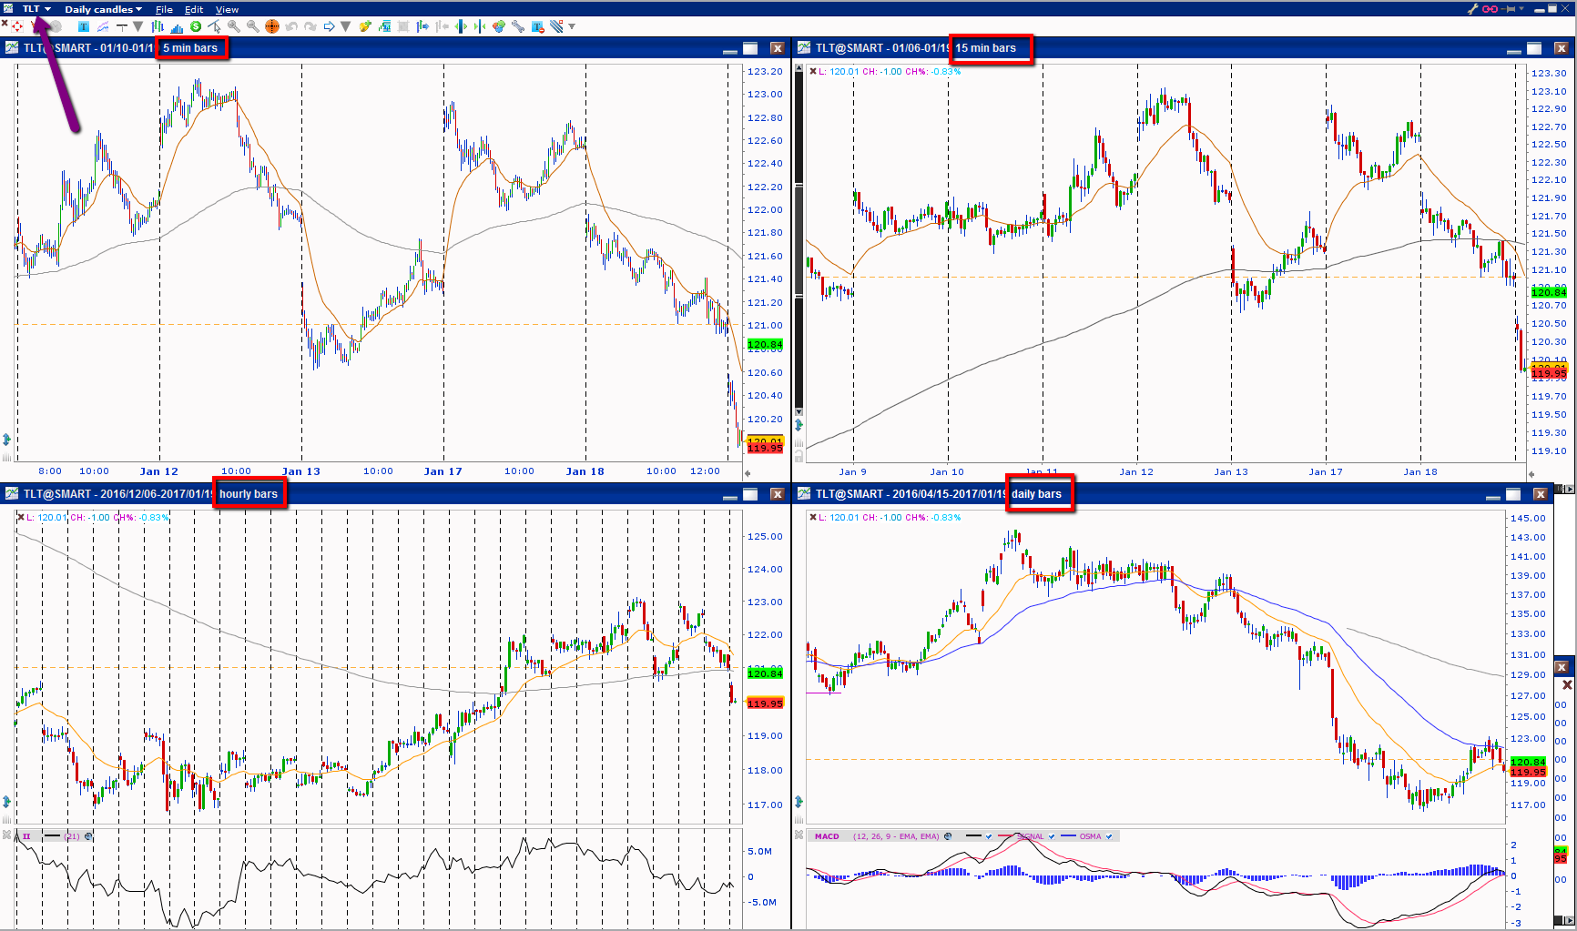
Task: Click the line chart studies icon
Action: 103,26
